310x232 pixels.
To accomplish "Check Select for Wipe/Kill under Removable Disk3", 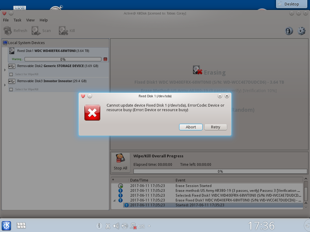I will pyautogui.click(x=11, y=89).
